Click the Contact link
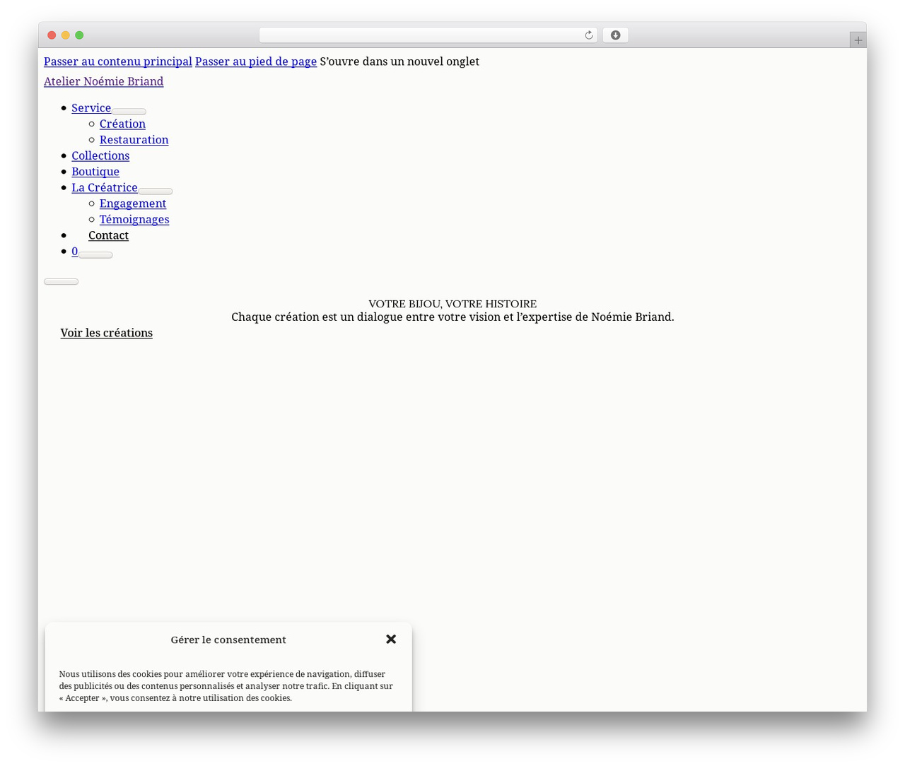 [108, 235]
